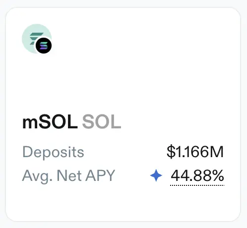Open the mSOL vault via its bold title
The image size is (247, 228).
[50, 122]
